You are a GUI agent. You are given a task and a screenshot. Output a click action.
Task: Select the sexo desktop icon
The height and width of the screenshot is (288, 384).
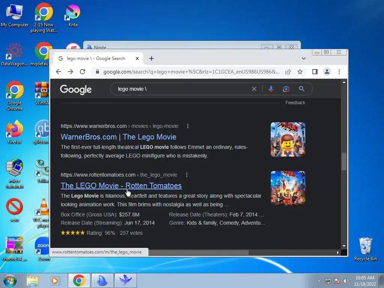(14, 210)
